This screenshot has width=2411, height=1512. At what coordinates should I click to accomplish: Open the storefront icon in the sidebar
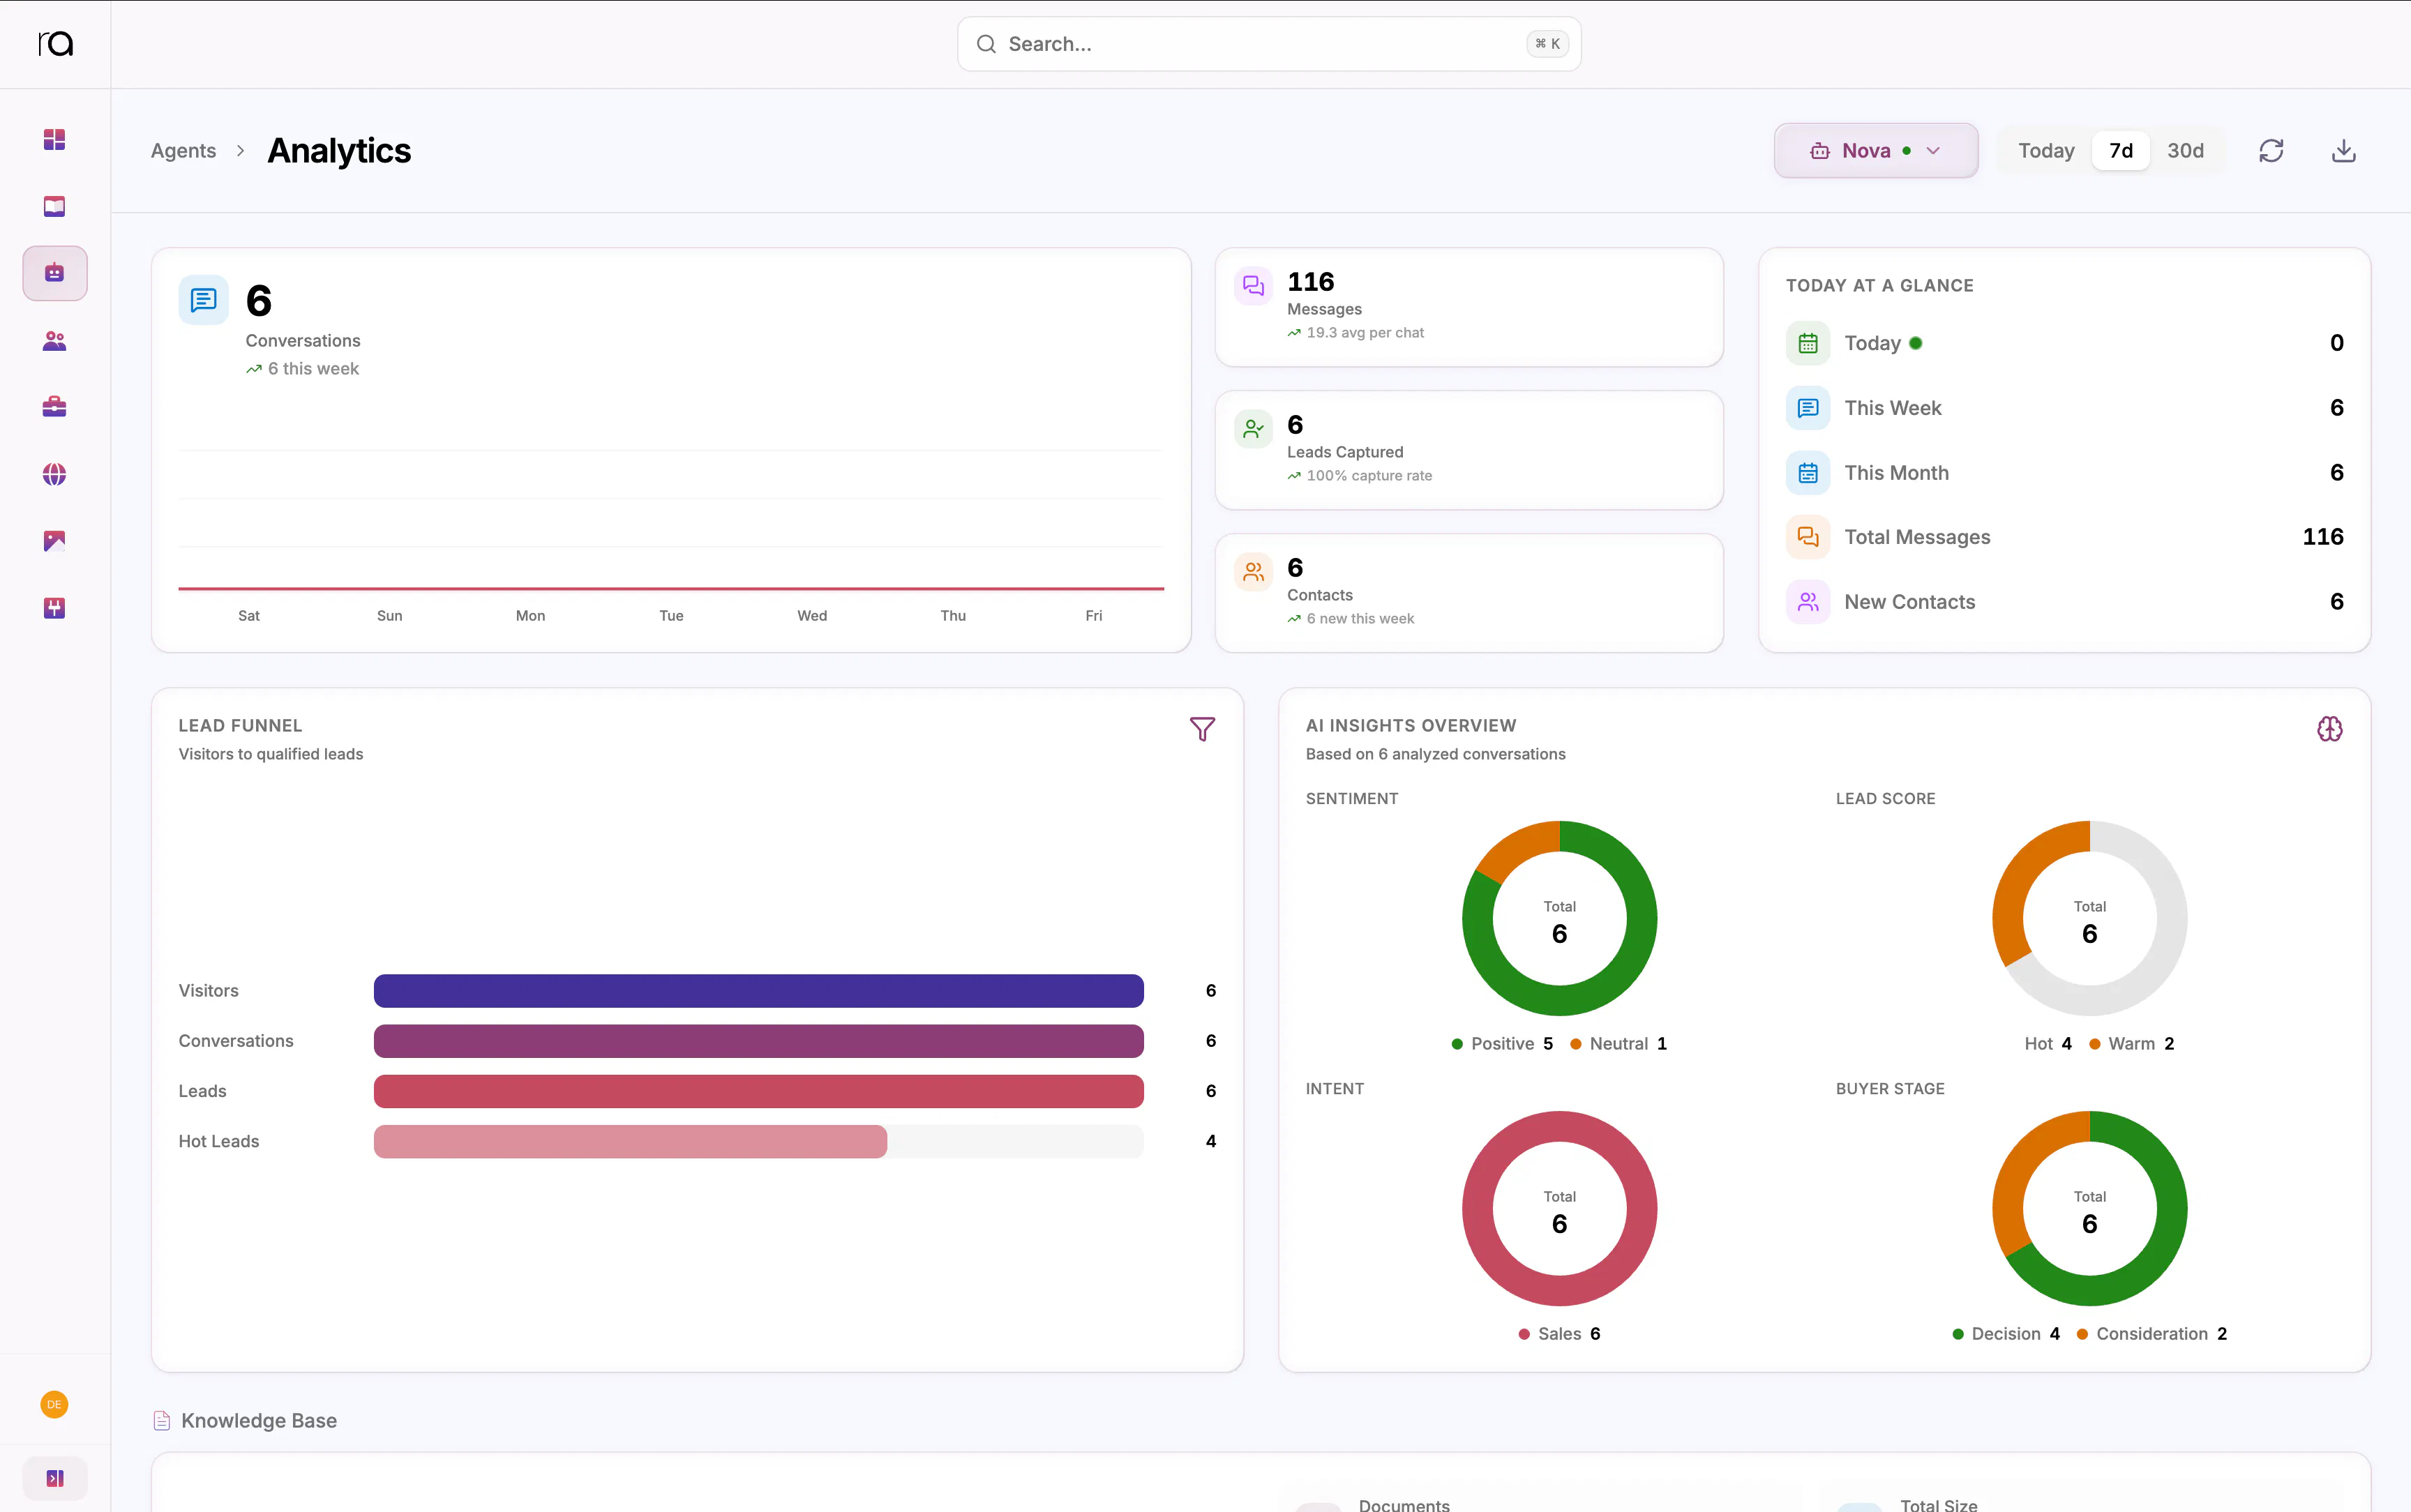pos(55,608)
